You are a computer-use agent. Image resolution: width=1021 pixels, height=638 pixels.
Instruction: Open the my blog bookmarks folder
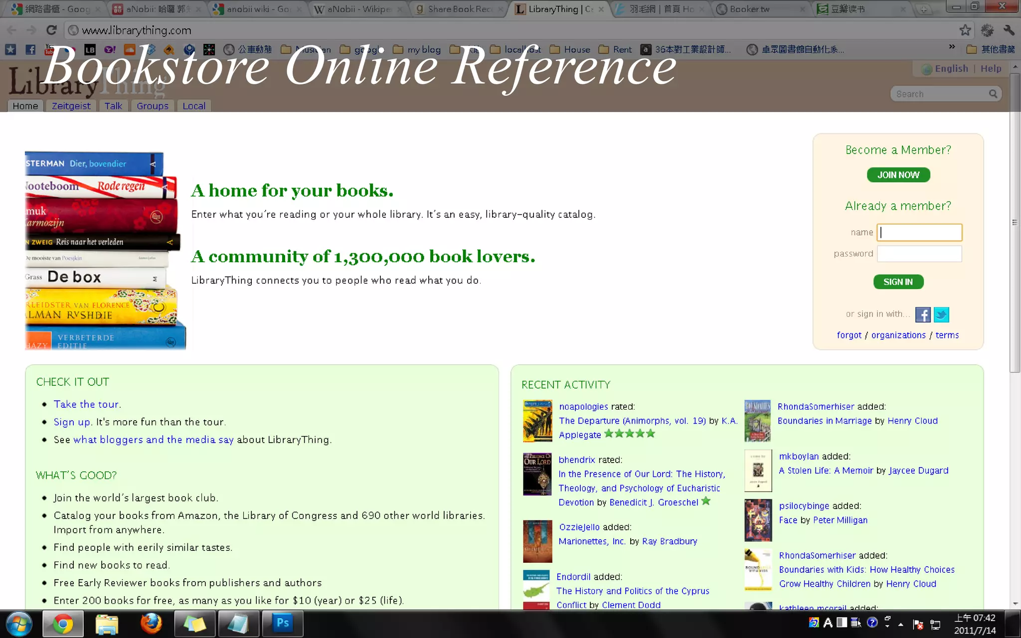[x=417, y=49]
